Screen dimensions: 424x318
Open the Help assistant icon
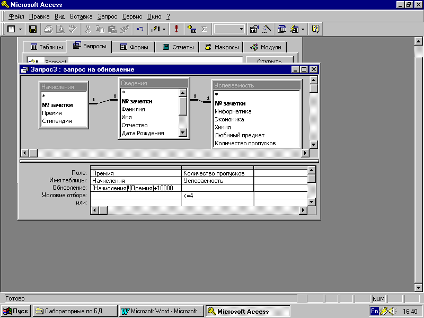(x=315, y=29)
